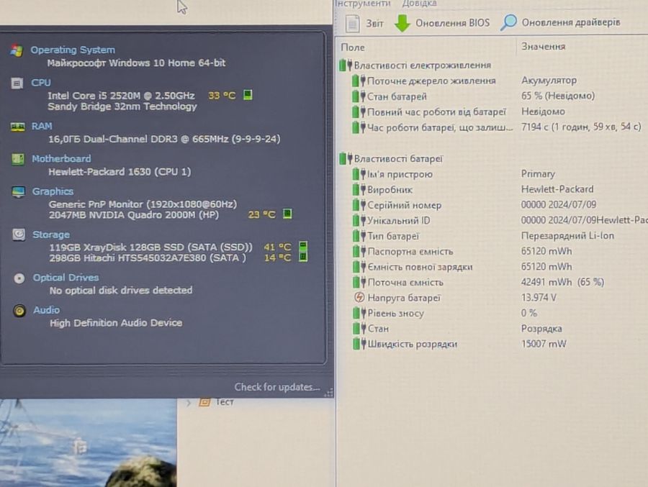The height and width of the screenshot is (487, 648).
Task: Click the battery icon beside Швидкість розрядки
Action: (359, 344)
